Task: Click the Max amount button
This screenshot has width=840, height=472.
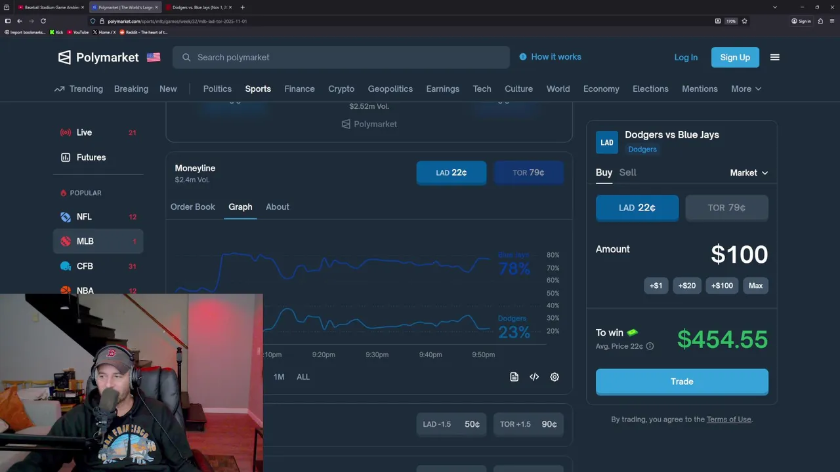Action: (x=755, y=286)
